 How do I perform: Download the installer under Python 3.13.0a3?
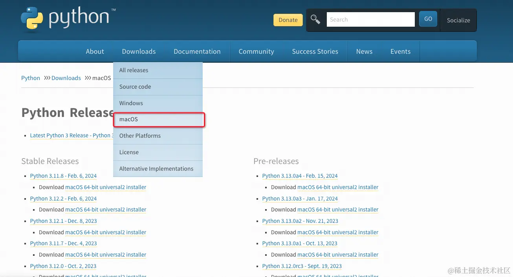click(x=338, y=210)
